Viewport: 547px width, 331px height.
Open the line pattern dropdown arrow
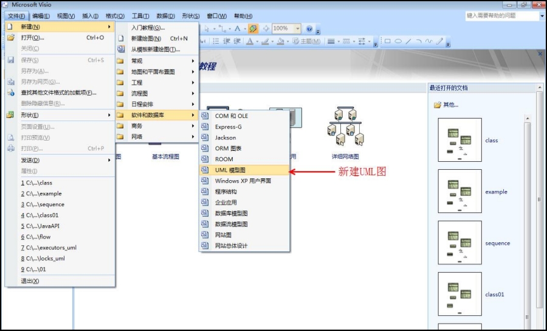[x=354, y=41]
